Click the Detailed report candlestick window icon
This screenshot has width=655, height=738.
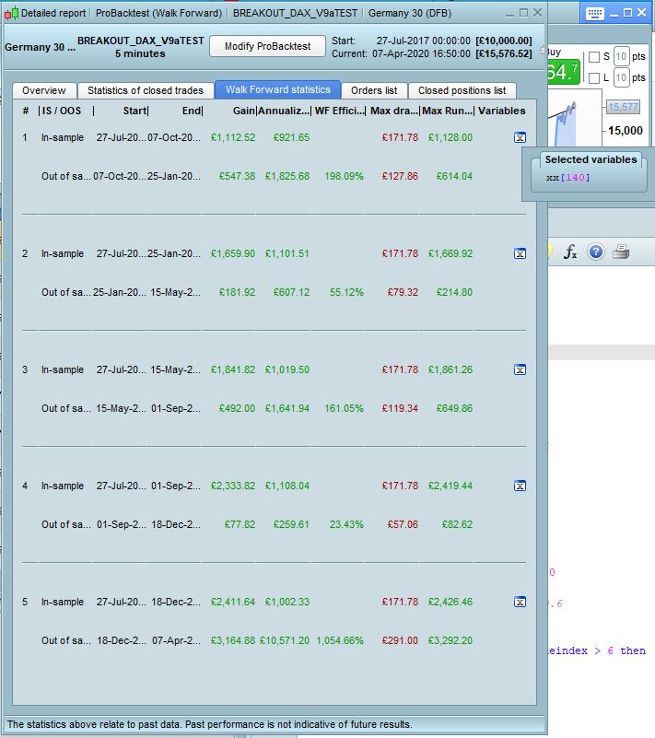[11, 13]
